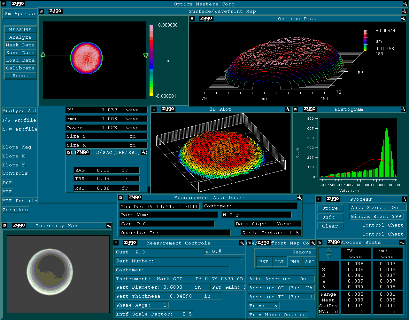Click the pin icon of Surface/Wavefront Map window
This screenshot has width=409, height=320.
[404, 11]
